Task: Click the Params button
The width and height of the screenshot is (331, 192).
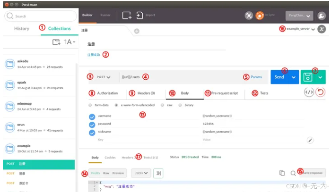Action: (256, 77)
